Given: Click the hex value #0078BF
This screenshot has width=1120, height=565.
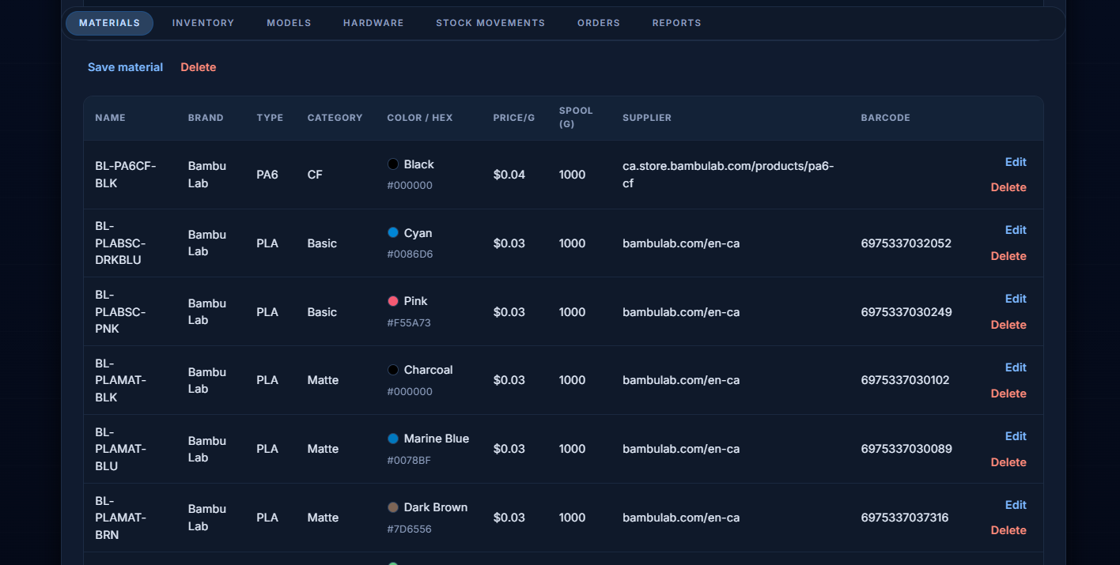Looking at the screenshot, I should pos(409,461).
